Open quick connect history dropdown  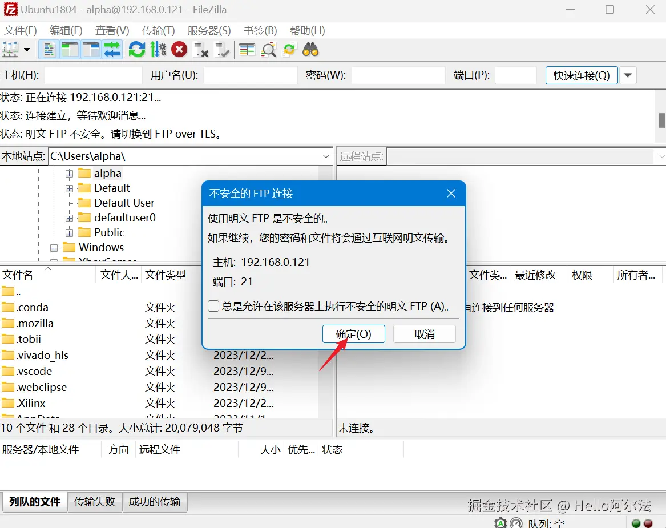click(x=628, y=75)
